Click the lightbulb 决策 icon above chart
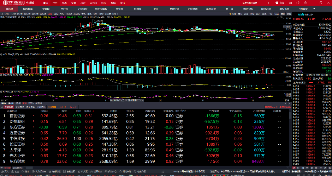The image size is (332, 176). tap(230, 14)
